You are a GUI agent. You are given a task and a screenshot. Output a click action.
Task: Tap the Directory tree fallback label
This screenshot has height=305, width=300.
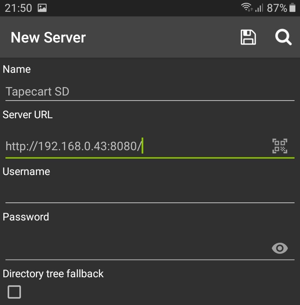pos(53,274)
